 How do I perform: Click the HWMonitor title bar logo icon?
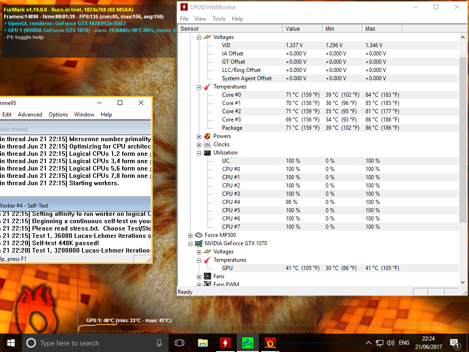click(x=184, y=7)
